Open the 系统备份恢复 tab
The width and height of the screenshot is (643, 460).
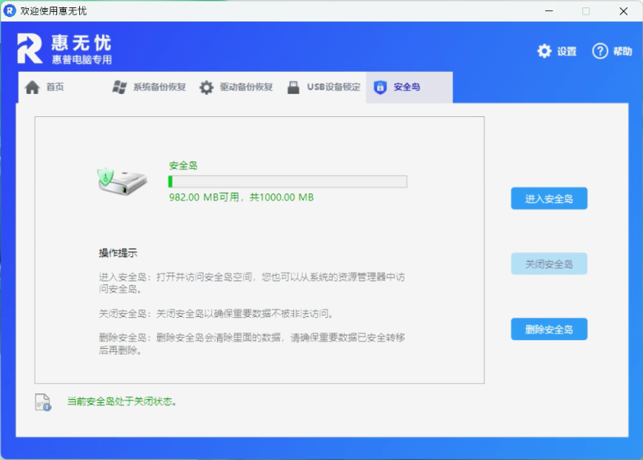point(159,87)
